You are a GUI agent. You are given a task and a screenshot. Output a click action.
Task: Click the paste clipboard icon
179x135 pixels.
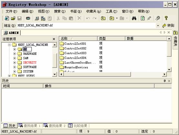point(71,18)
